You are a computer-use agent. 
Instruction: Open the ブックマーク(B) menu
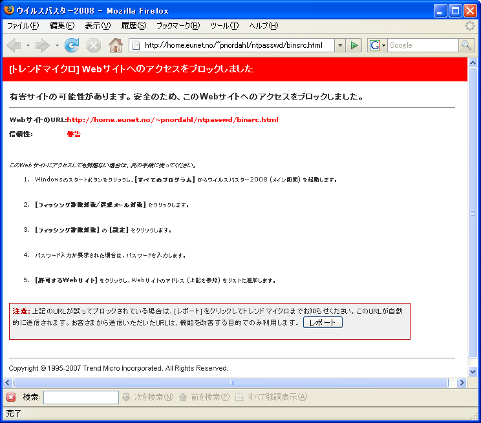click(178, 26)
